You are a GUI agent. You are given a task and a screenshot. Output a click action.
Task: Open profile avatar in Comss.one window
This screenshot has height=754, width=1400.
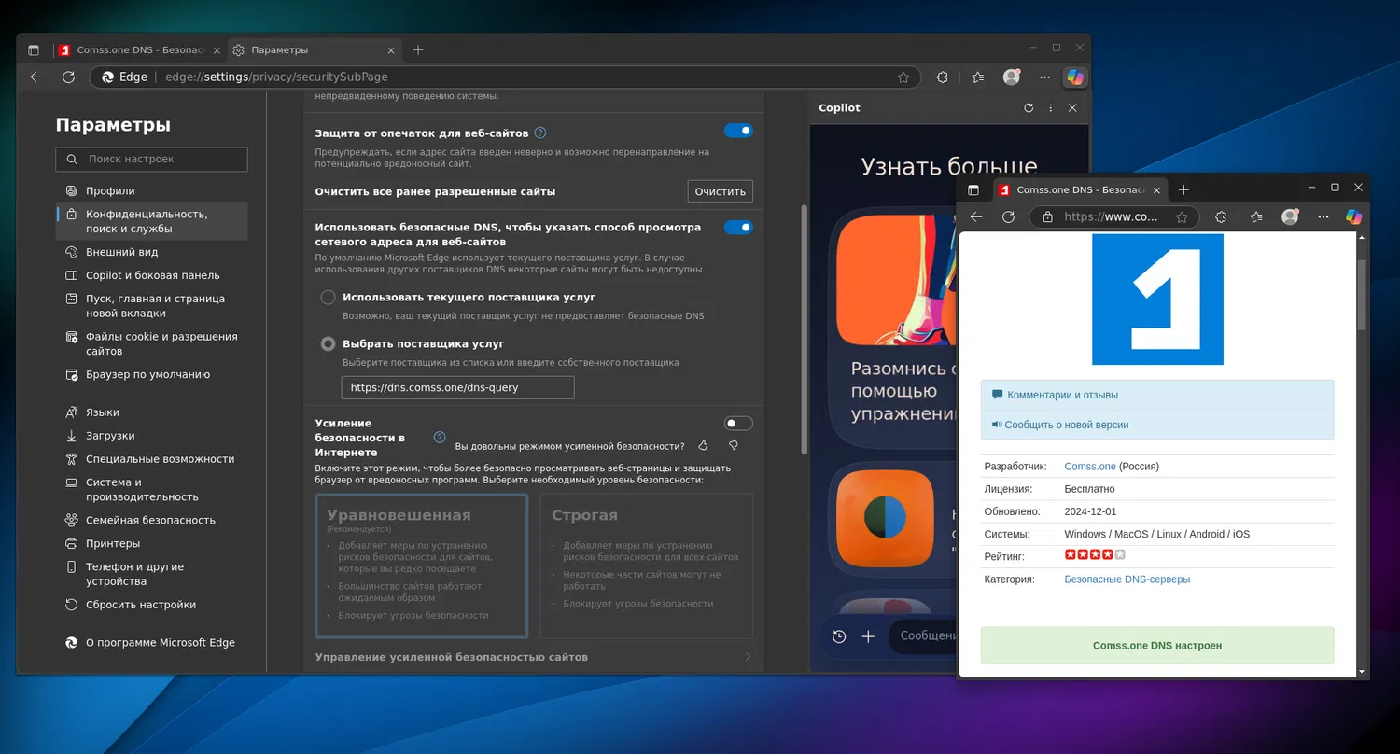(1290, 216)
